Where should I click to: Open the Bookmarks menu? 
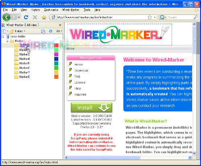(x=51, y=10)
